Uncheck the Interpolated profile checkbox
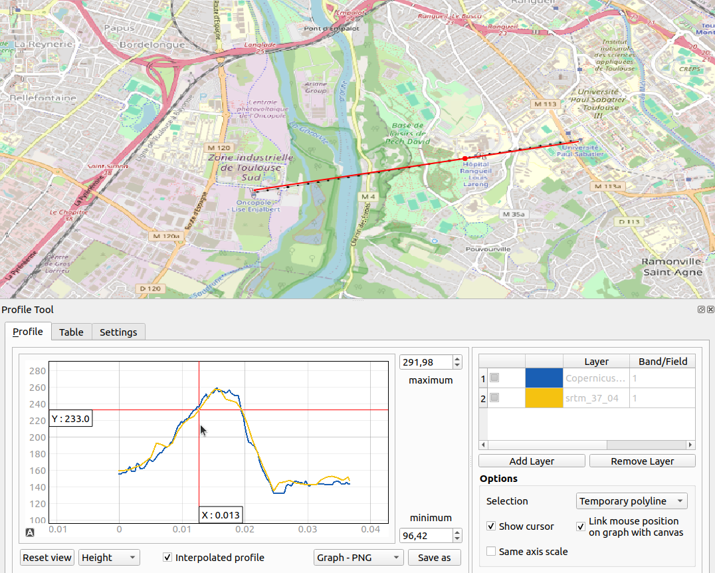Image resolution: width=715 pixels, height=573 pixels. 167,558
